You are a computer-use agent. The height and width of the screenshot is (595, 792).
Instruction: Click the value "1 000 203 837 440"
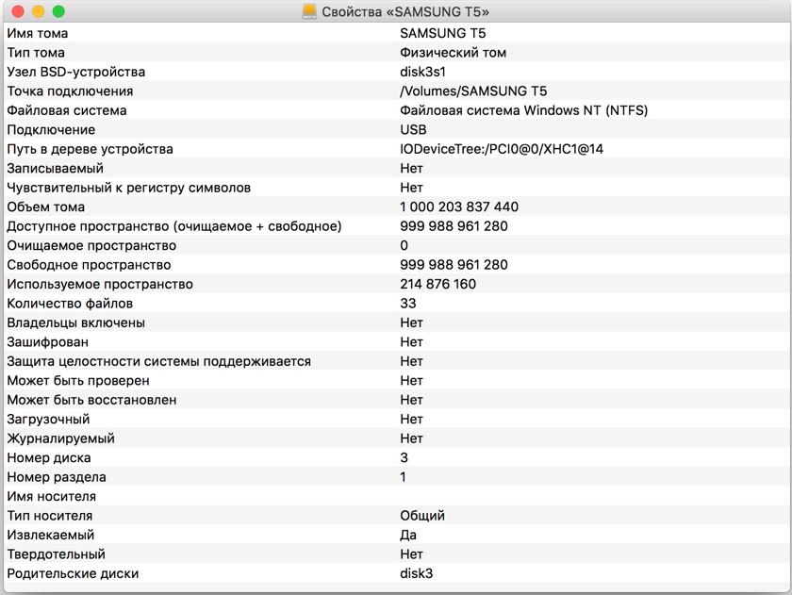(459, 207)
